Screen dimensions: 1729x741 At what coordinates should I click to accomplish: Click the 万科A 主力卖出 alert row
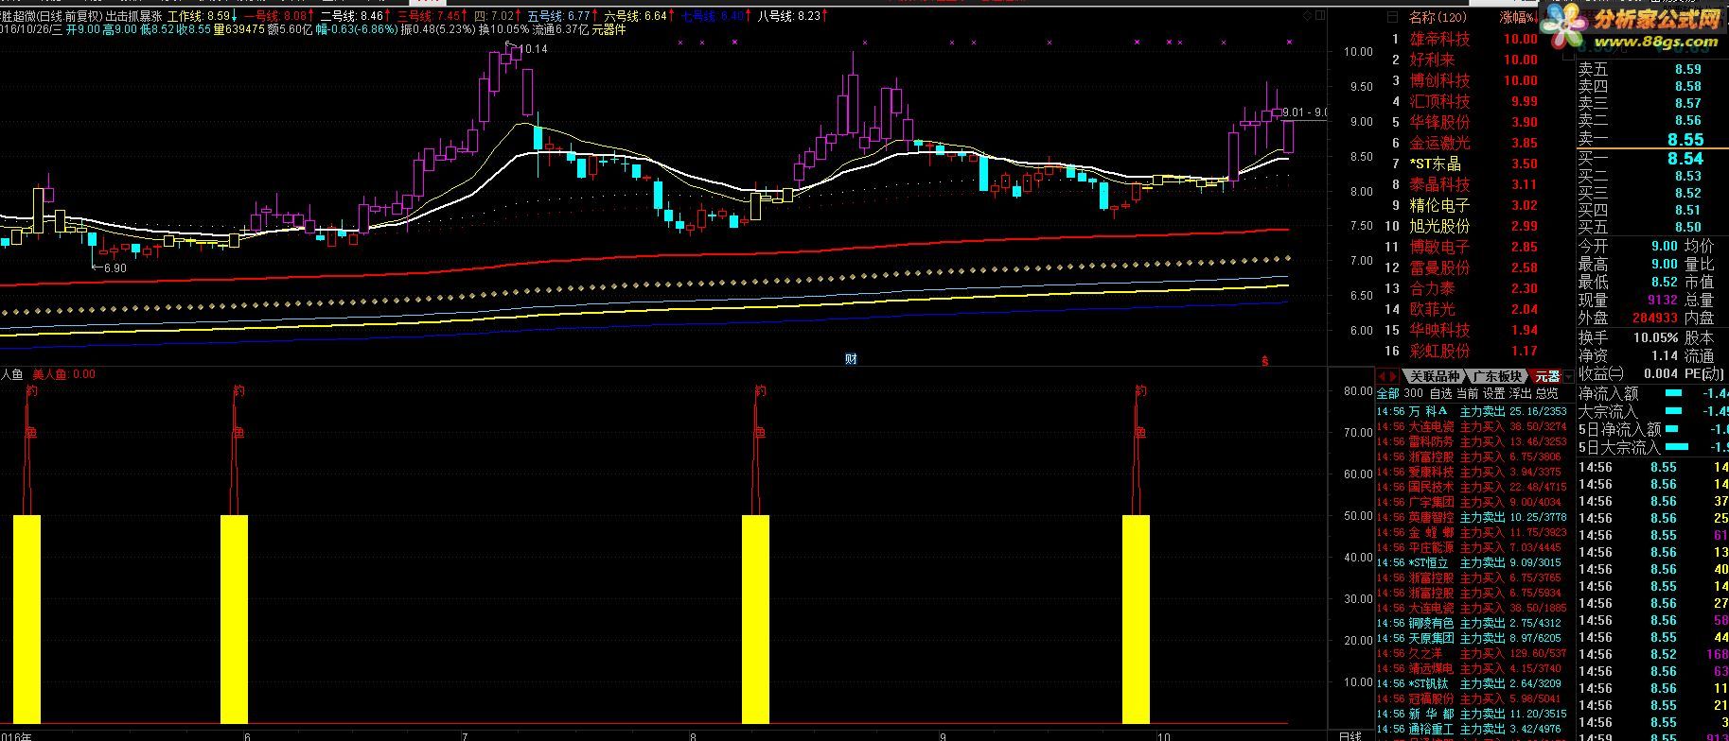(1473, 411)
